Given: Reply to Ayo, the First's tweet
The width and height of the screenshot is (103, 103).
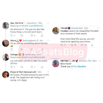Looking at the screenshot, I should point(12,36).
